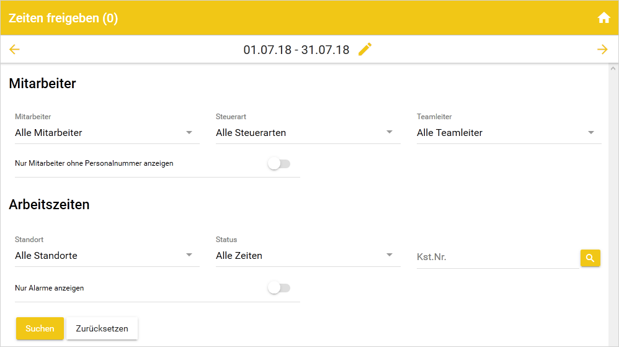This screenshot has height=347, width=619.
Task: Click the date range text 01.07.18 - 31.07.18
Action: pos(296,50)
